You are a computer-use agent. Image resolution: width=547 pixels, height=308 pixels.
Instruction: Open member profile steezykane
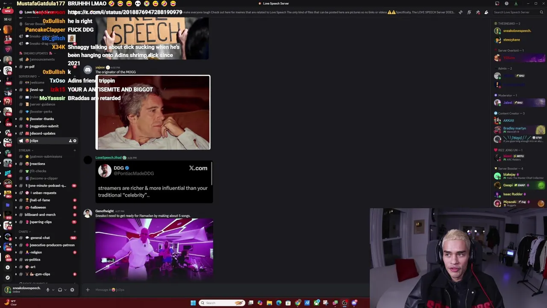click(x=518, y=40)
